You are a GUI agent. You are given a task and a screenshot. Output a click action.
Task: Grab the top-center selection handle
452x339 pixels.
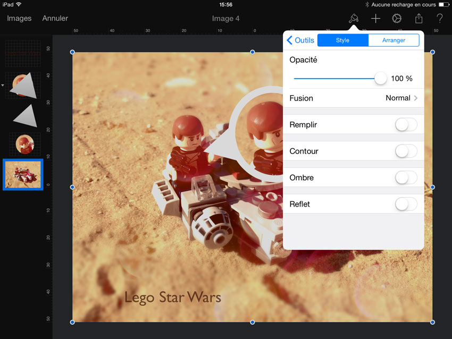click(253, 52)
